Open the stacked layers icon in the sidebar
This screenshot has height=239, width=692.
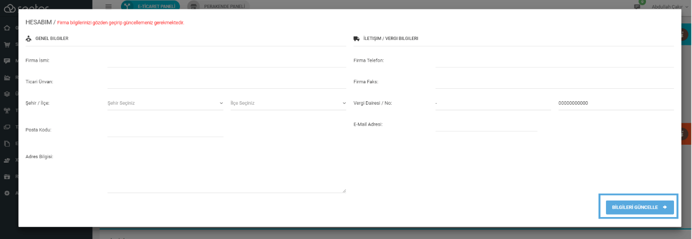(7, 94)
